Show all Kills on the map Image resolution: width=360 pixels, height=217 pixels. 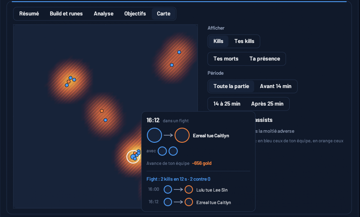(x=218, y=41)
